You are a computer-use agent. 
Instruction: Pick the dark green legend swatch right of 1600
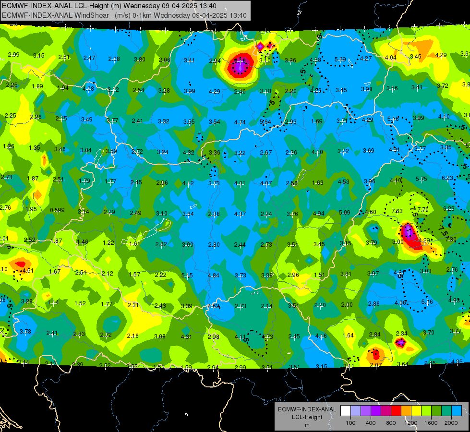click(436, 411)
